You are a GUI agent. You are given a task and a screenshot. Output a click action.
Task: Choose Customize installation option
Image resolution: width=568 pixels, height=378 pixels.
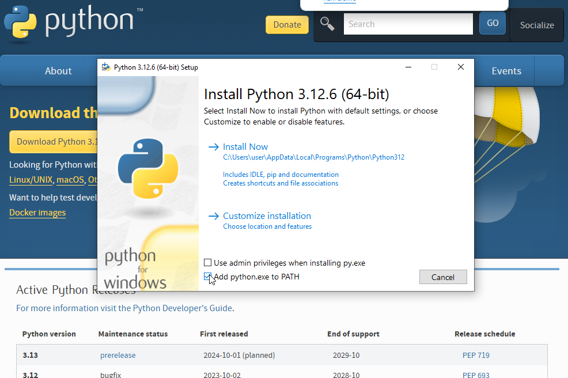267,216
